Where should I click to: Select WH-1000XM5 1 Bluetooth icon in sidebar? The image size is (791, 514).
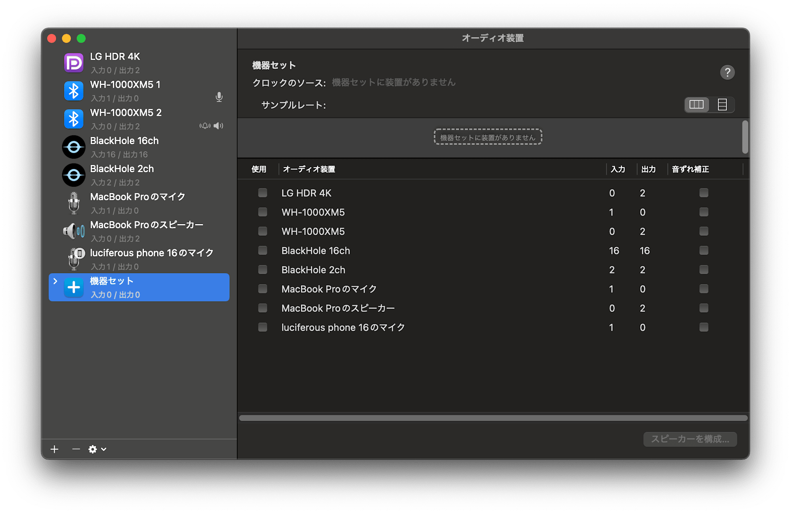click(x=74, y=91)
